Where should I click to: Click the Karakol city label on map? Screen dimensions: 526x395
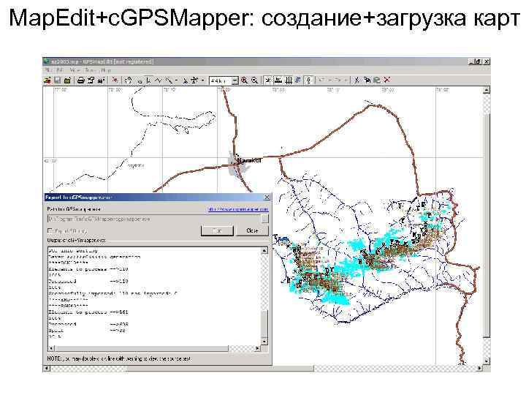pyautogui.click(x=251, y=160)
